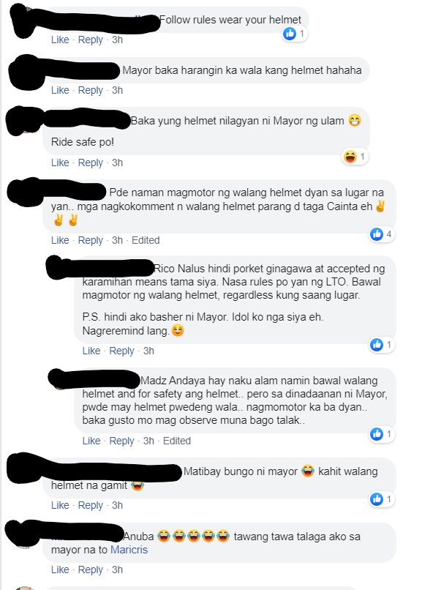The image size is (422, 590).
Task: Click the 3h timestamp on 'Follow rules' comment
Action: pyautogui.click(x=117, y=40)
